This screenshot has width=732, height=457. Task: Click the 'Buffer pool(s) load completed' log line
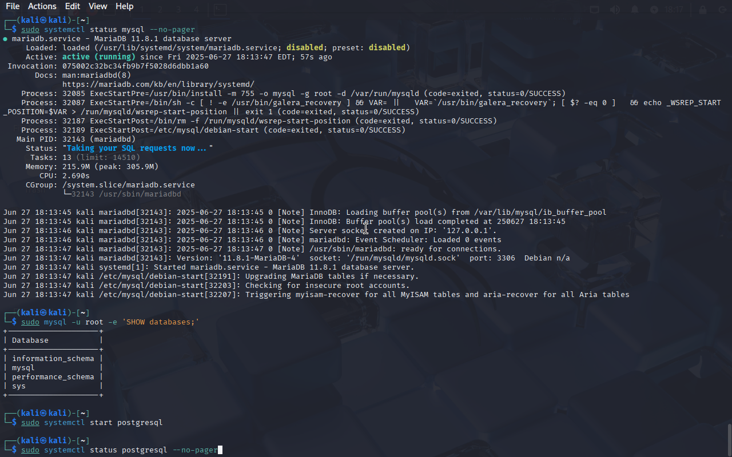click(284, 222)
